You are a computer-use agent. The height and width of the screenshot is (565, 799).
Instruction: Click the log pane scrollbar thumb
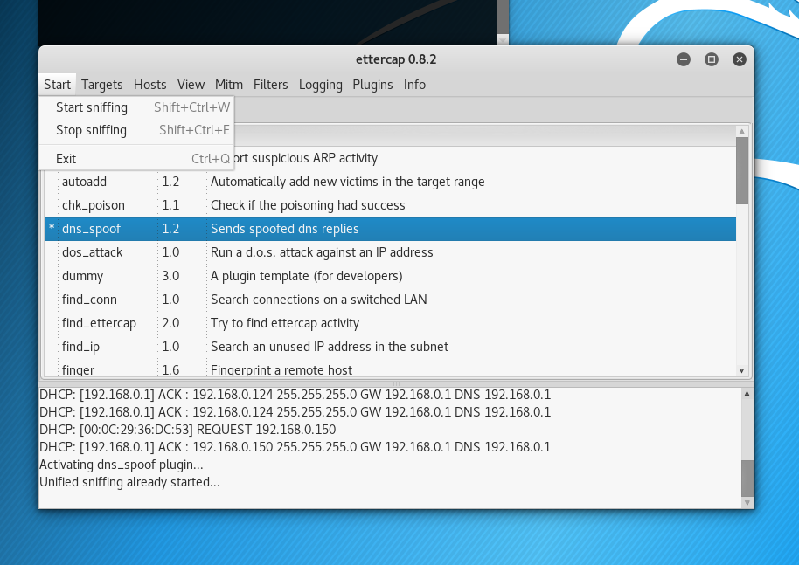pyautogui.click(x=747, y=479)
